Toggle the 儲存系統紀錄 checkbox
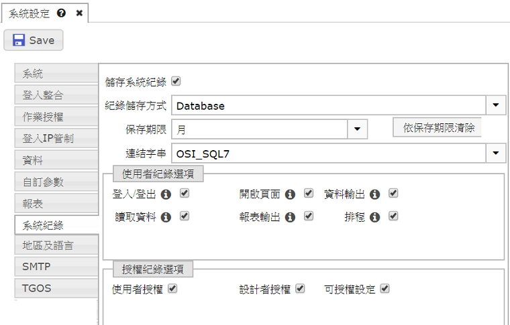This screenshot has height=325, width=510. [176, 82]
